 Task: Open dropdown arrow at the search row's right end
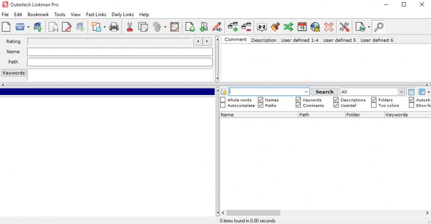click(x=429, y=92)
